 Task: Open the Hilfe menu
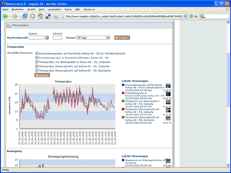pos(78,9)
